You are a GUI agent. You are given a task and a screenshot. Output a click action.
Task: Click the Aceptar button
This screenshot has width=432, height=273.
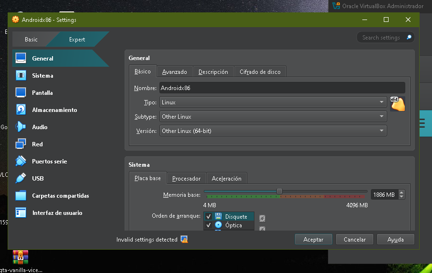[313, 239]
